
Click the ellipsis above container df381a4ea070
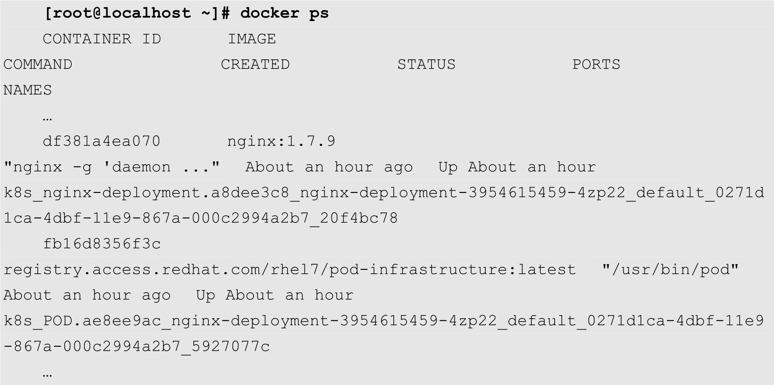[47, 118]
